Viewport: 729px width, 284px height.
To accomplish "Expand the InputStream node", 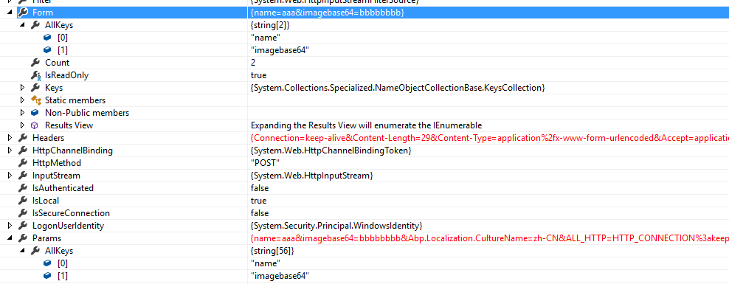I will click(x=10, y=176).
